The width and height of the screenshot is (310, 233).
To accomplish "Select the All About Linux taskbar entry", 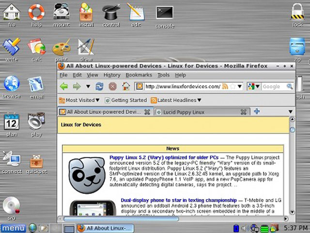I will (x=105, y=228).
